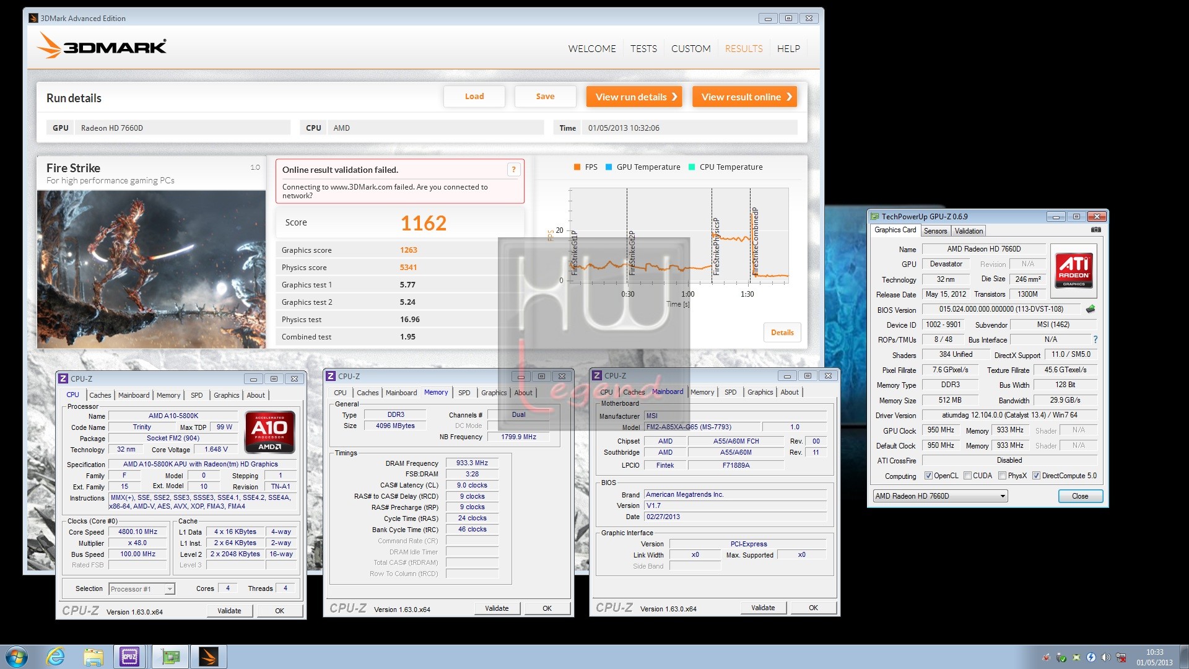Click the CPU-Z Core Speed value 4800.10 MHz
The height and width of the screenshot is (669, 1189).
tap(138, 532)
